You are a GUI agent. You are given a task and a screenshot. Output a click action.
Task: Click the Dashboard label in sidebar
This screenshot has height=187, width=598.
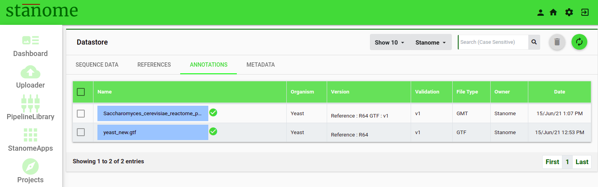[x=30, y=54]
